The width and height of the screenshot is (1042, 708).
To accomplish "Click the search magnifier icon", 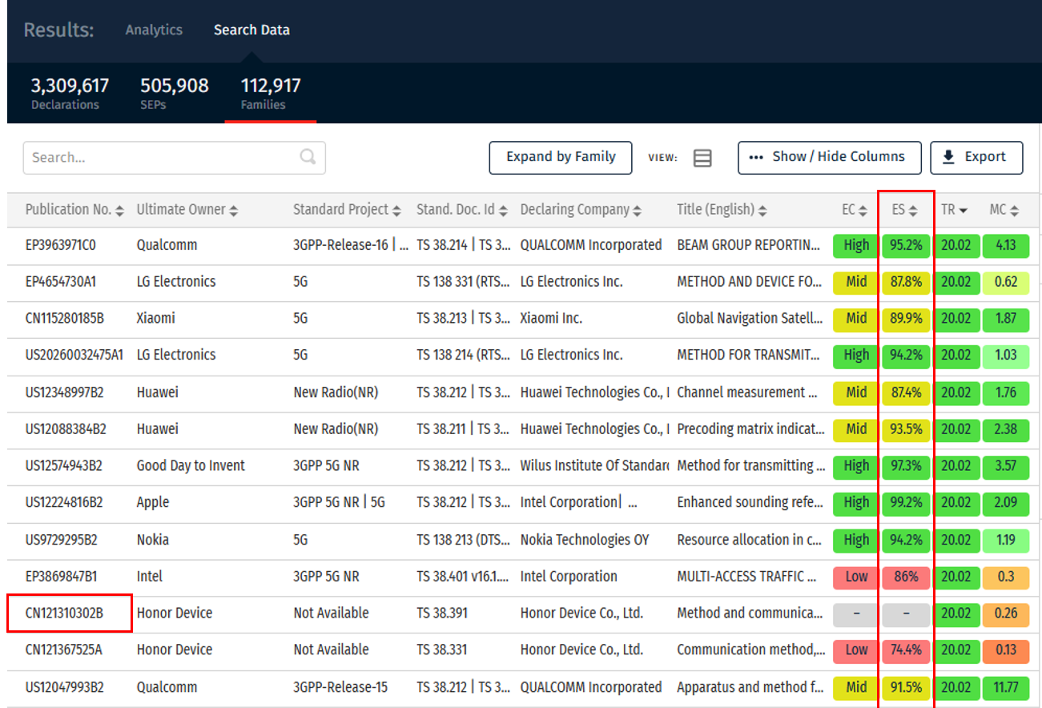I will pyautogui.click(x=308, y=157).
